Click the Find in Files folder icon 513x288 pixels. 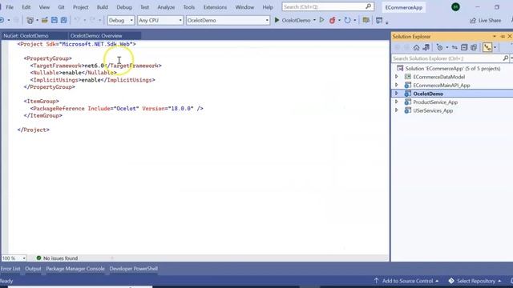(x=366, y=20)
